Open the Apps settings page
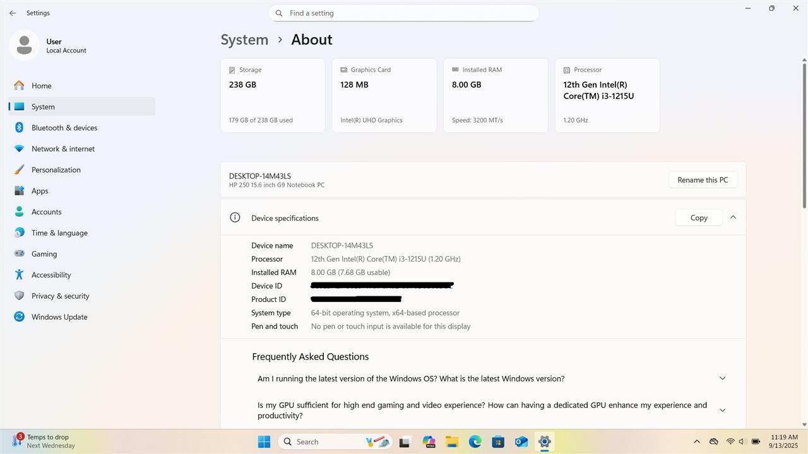Screen dimensions: 808x454 [82, 190]
